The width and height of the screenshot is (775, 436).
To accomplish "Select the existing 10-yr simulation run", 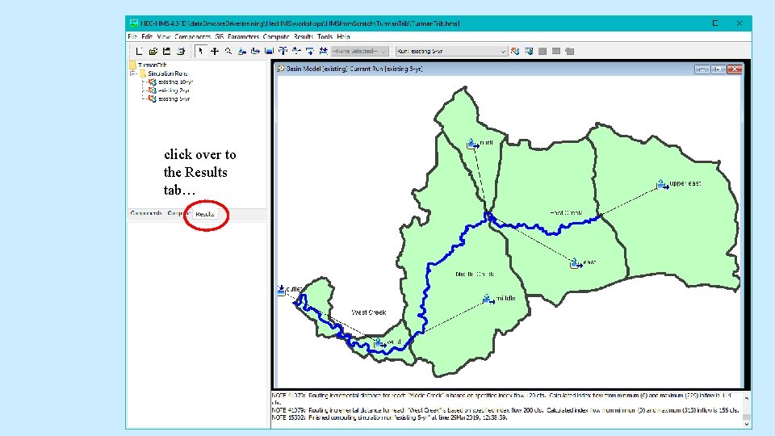I will pos(170,82).
